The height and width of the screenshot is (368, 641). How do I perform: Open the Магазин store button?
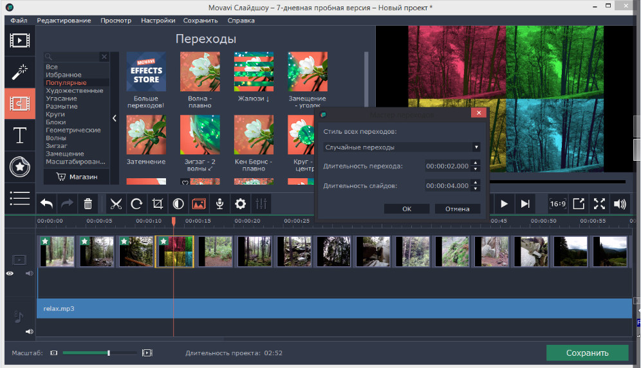[x=77, y=177]
